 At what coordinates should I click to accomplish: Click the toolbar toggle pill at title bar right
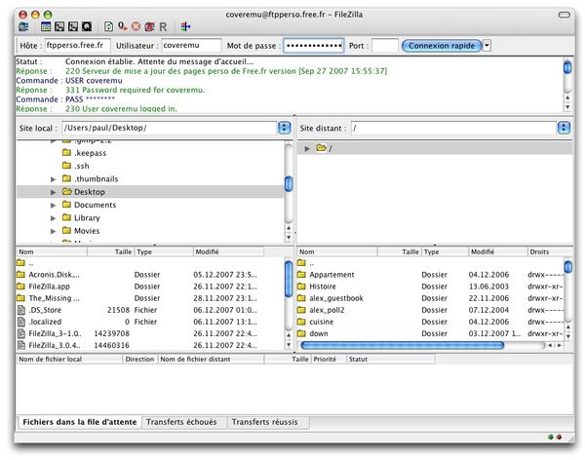tap(565, 15)
